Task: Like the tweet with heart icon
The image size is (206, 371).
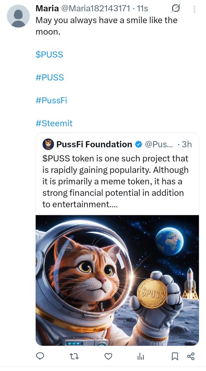Action: (108, 356)
